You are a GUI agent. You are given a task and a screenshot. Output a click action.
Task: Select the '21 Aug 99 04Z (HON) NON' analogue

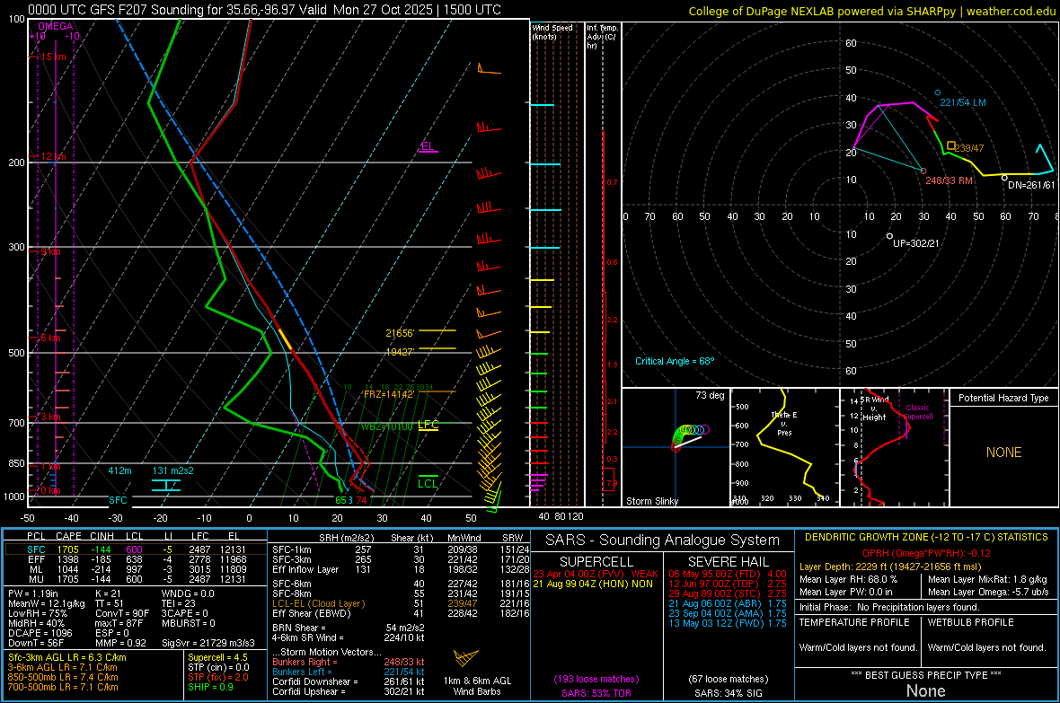tap(593, 584)
